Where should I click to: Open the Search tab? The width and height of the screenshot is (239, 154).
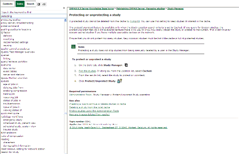point(30,4)
